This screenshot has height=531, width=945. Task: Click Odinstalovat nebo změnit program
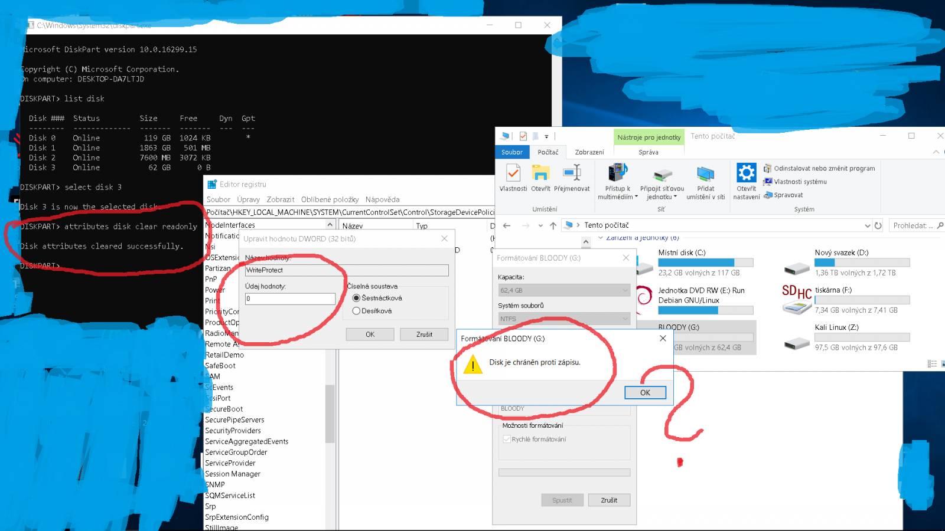click(819, 168)
